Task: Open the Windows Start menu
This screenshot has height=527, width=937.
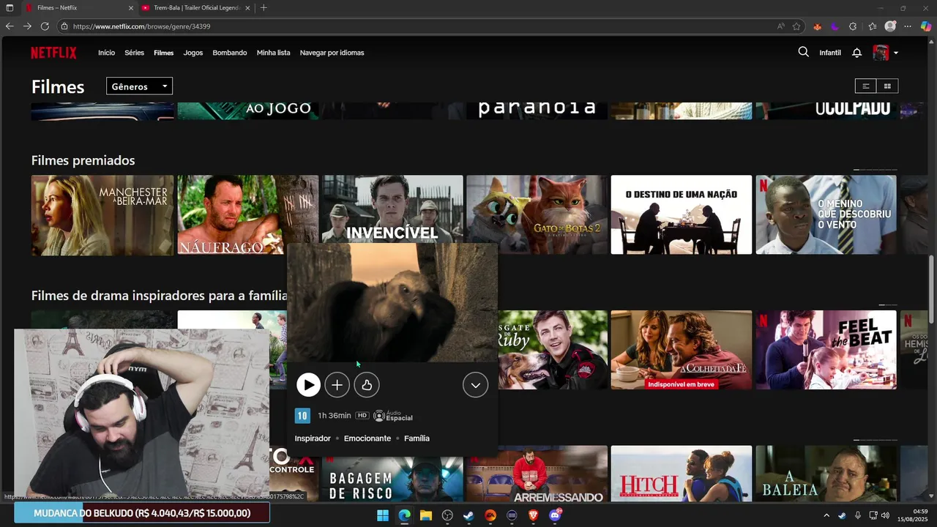Action: (x=383, y=515)
